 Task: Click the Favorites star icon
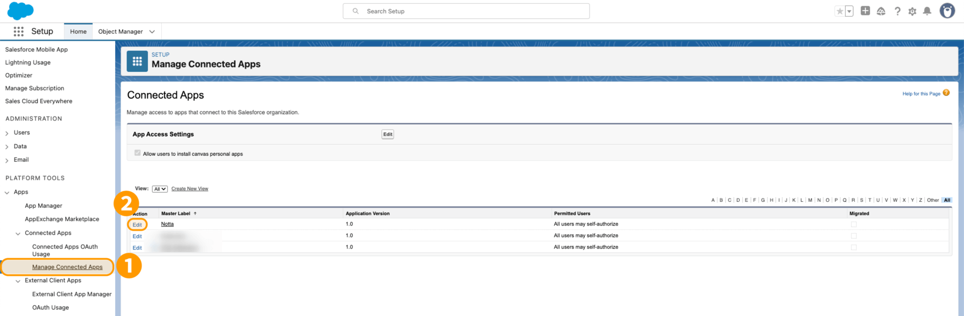pos(840,11)
